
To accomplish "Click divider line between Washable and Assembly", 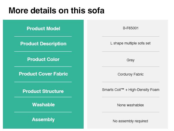I will pos(43,112).
